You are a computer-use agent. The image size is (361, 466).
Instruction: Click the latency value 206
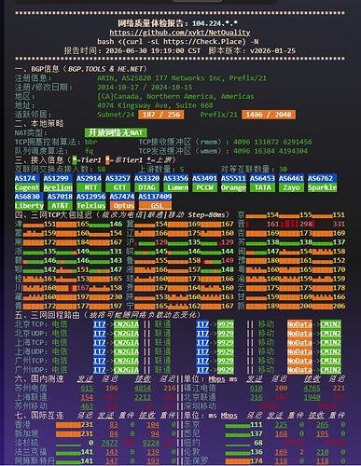point(339,306)
